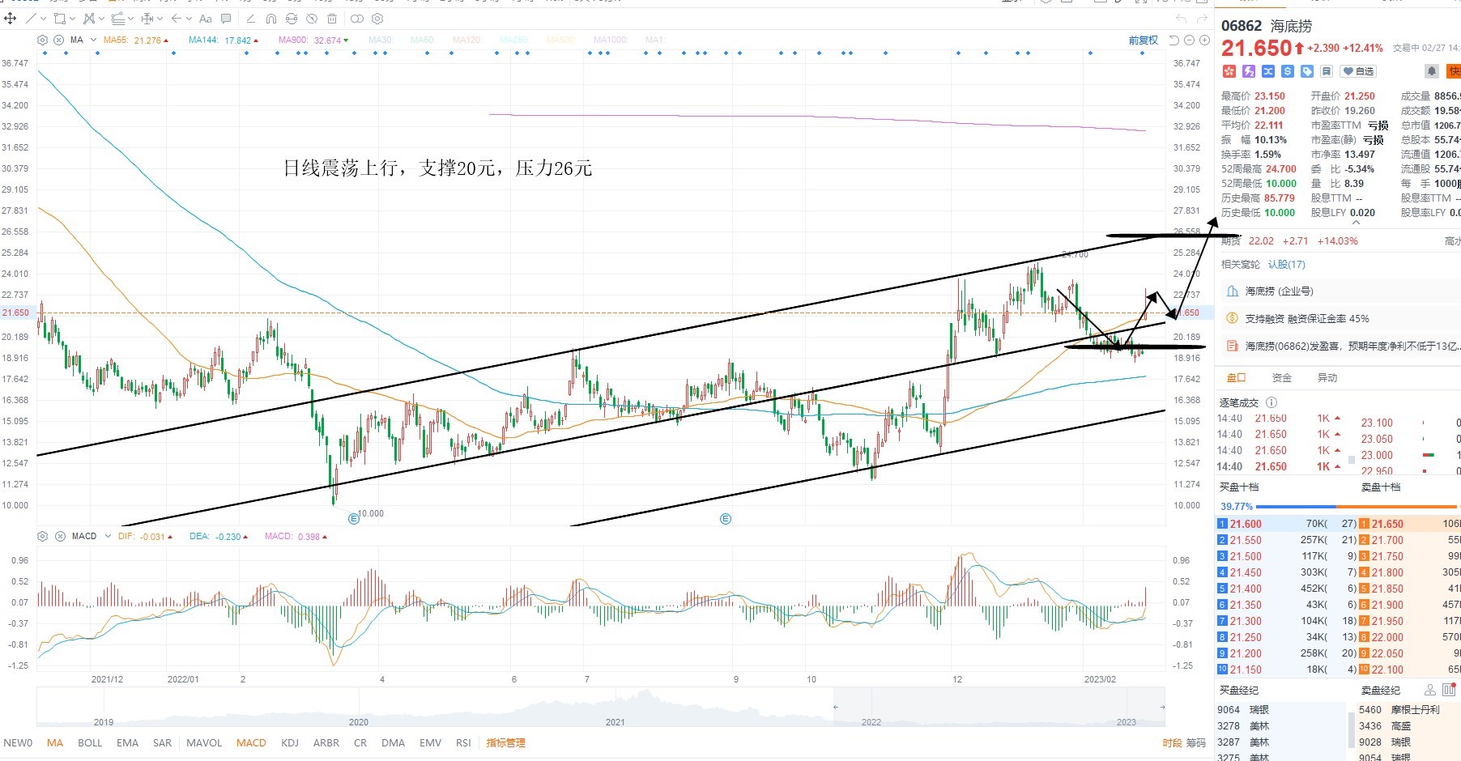Collapse the quote details chevron
Screen dimensions: 1461x761
(x=1356, y=223)
